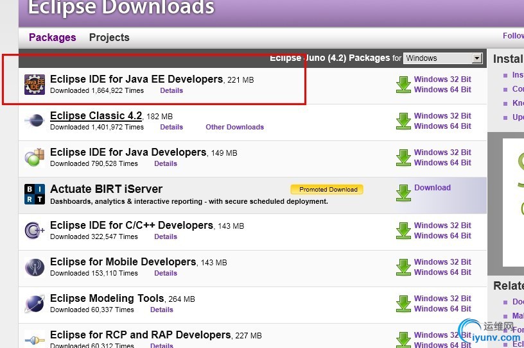Open Eclipse for Mobile Developers title
Screen dimensions: 524x348
(x=123, y=262)
